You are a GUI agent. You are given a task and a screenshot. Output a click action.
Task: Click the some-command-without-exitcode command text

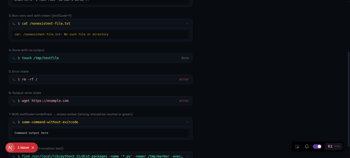(50, 122)
